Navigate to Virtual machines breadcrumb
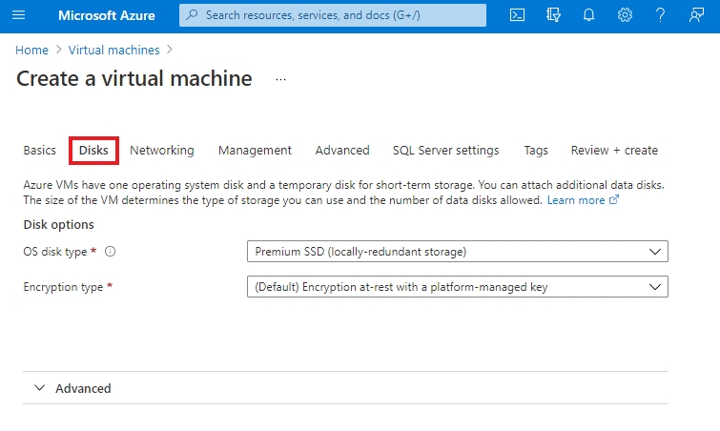 click(113, 50)
